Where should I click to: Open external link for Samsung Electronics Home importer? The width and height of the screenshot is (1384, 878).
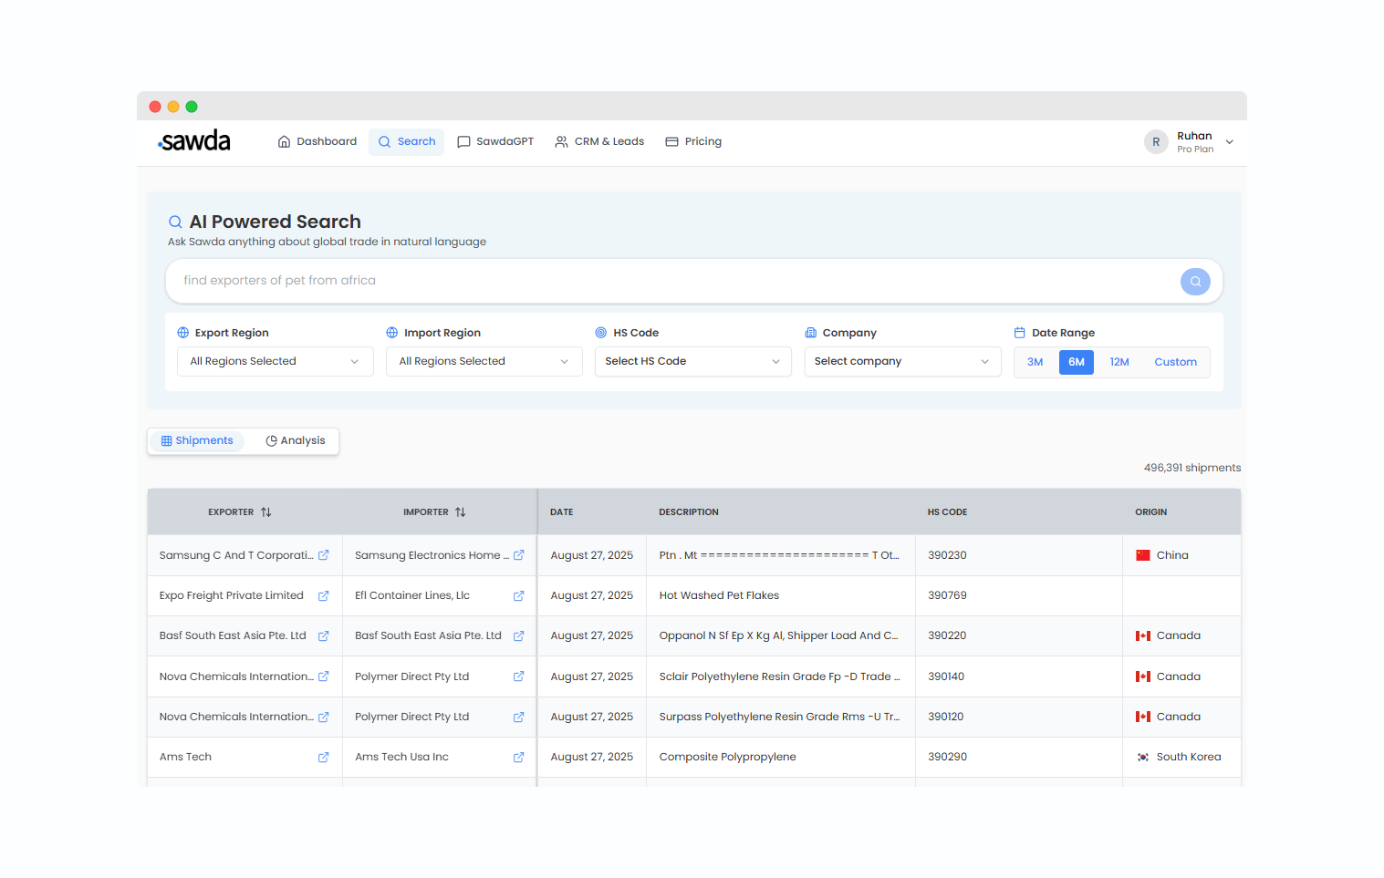click(518, 555)
